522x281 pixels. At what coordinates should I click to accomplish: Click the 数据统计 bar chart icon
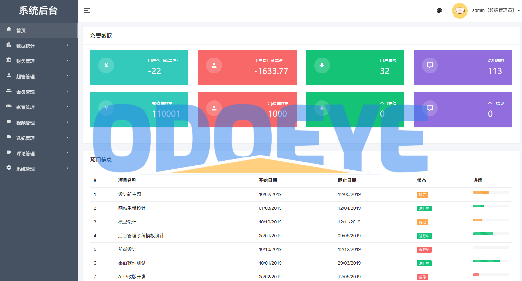9,45
